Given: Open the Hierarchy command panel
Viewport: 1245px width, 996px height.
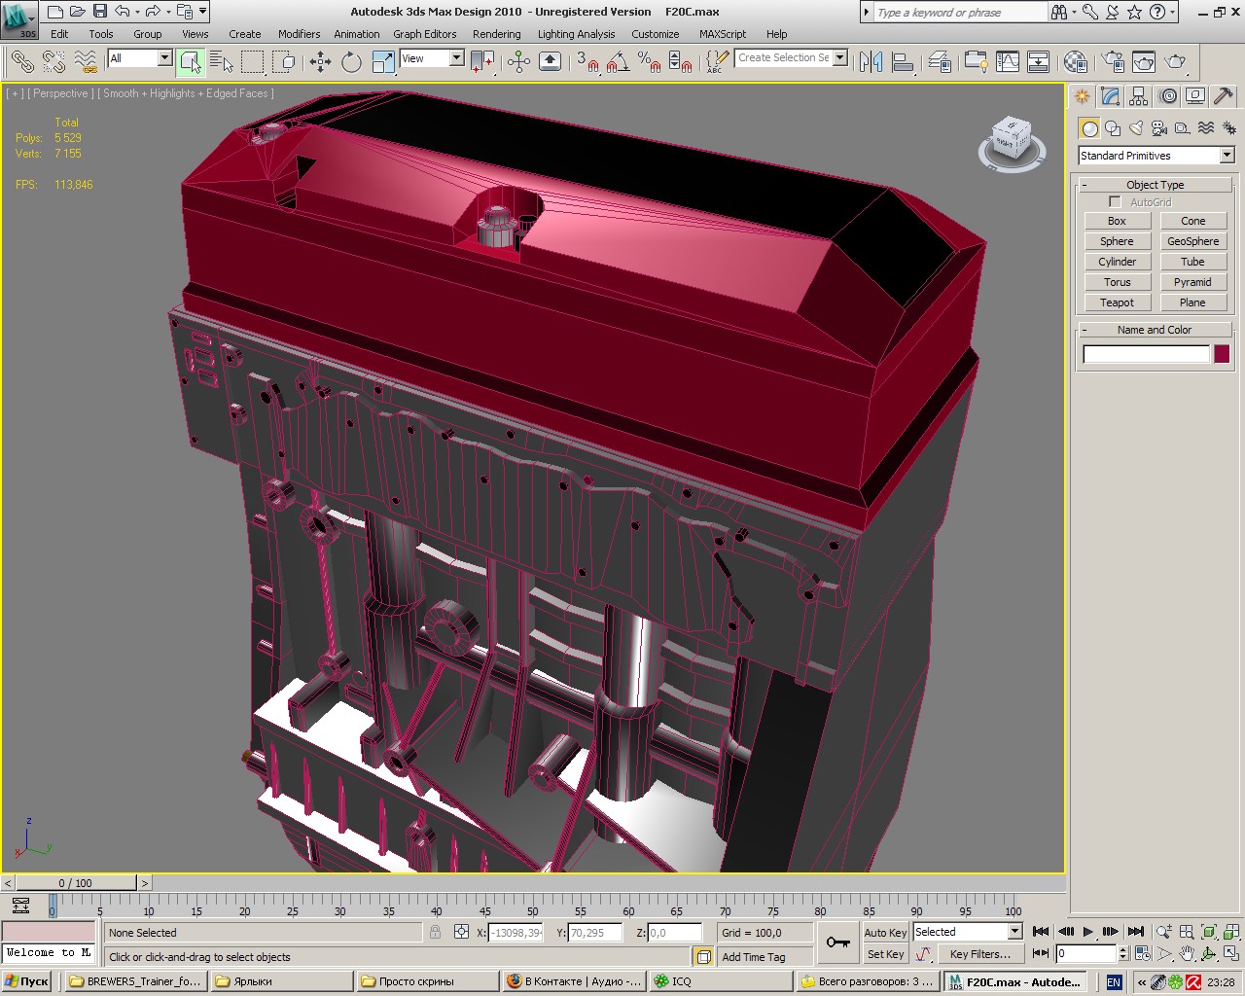Looking at the screenshot, I should coord(1139,96).
